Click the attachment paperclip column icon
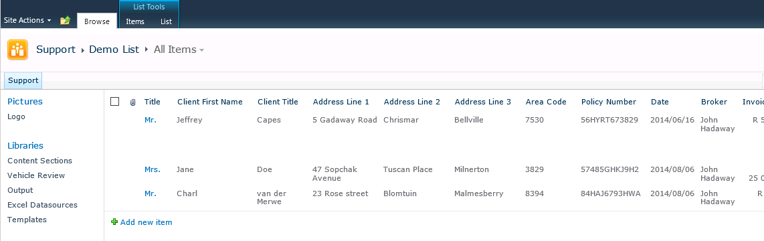 point(132,102)
